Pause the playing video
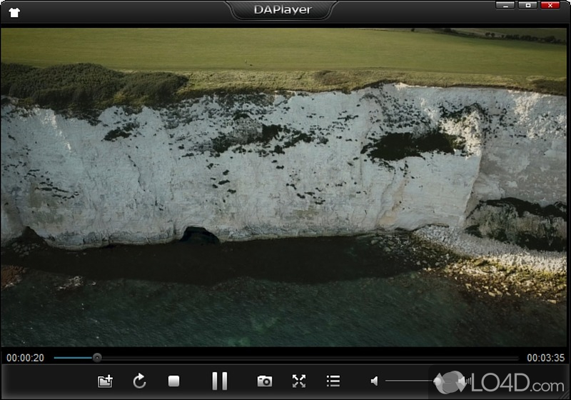Viewport: 571px width, 400px height. (x=219, y=381)
